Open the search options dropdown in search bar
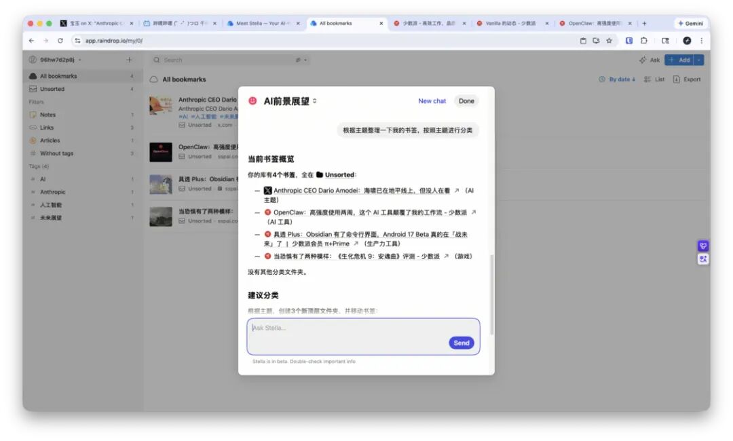Image resolution: width=733 pixels, height=441 pixels. [x=301, y=60]
